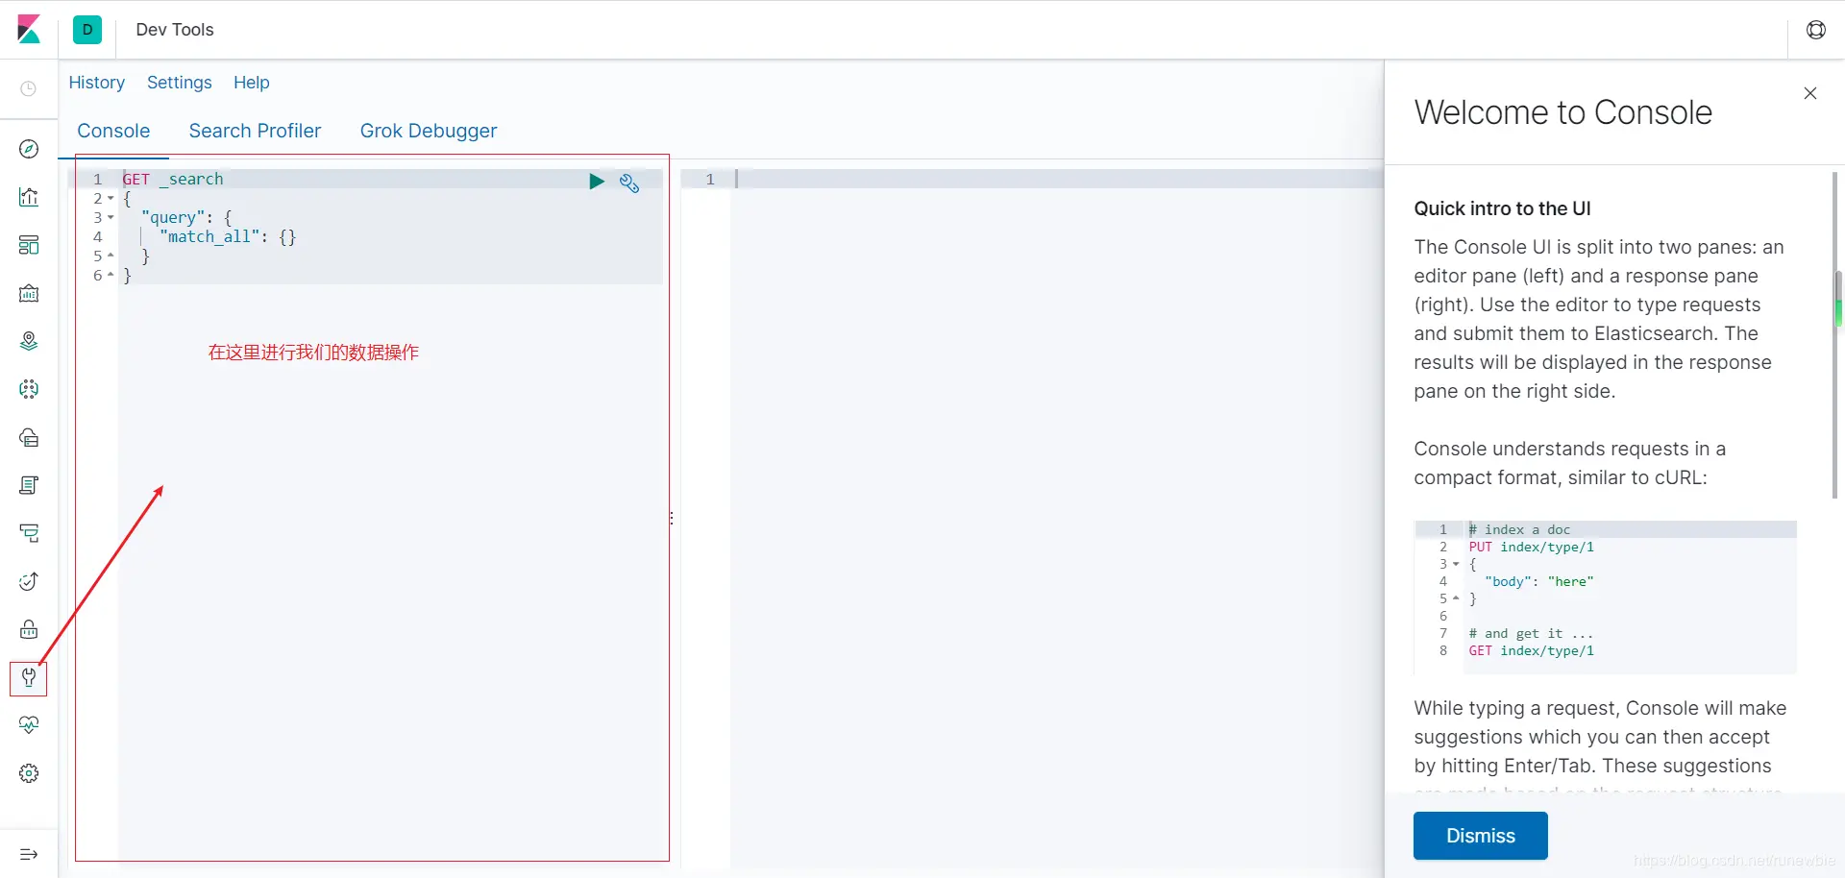Screen dimensions: 1845x878
Task: Open the Grok Debugger tab
Action: coord(429,132)
